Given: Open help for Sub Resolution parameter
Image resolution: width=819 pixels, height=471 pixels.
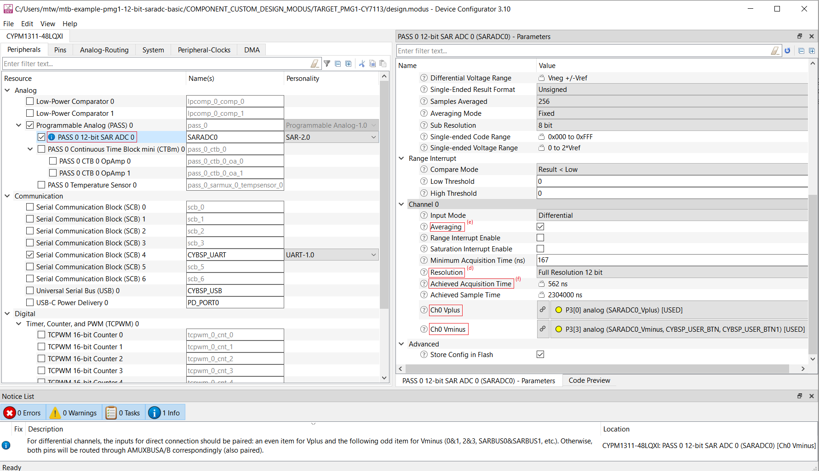Looking at the screenshot, I should tap(424, 125).
